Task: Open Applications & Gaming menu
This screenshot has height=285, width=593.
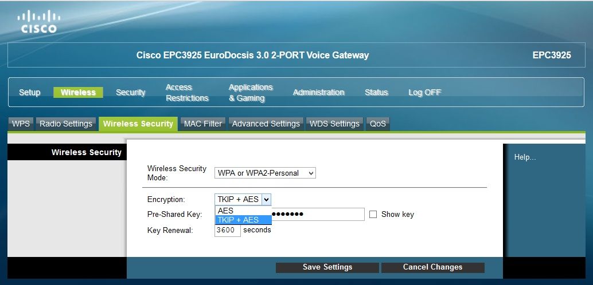Action: coord(251,93)
